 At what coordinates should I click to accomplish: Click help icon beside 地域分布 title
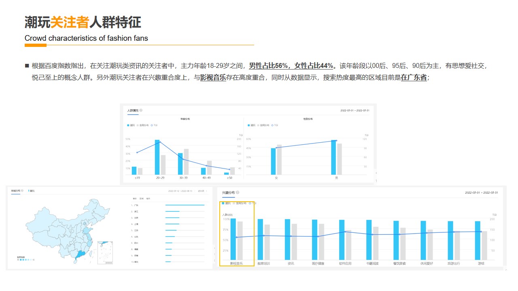pyautogui.click(x=22, y=190)
